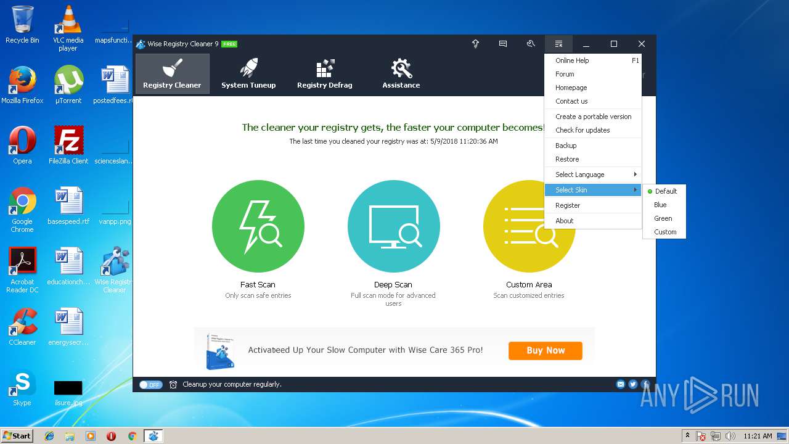This screenshot has width=789, height=444.
Task: Open settings wrench icon in title bar
Action: pos(531,44)
